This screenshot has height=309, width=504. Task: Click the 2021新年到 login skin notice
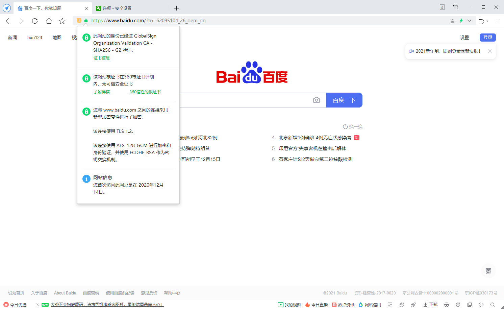click(448, 51)
